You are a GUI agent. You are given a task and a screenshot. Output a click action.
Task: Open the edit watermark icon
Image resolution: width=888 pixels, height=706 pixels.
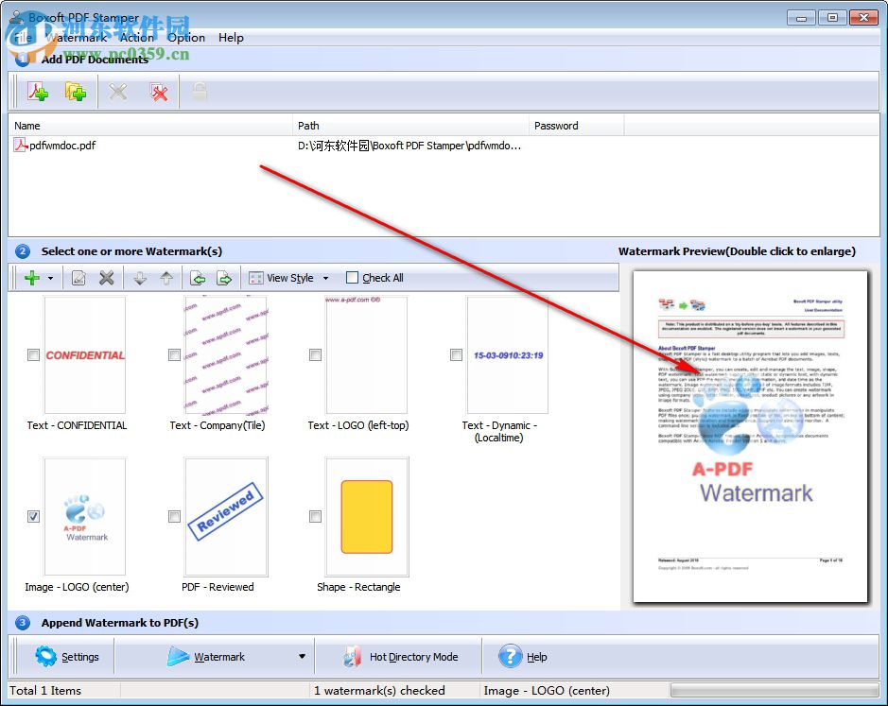pyautogui.click(x=79, y=277)
